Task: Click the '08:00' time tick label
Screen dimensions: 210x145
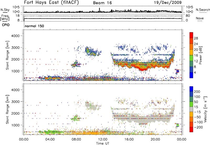Action: click(x=76, y=140)
